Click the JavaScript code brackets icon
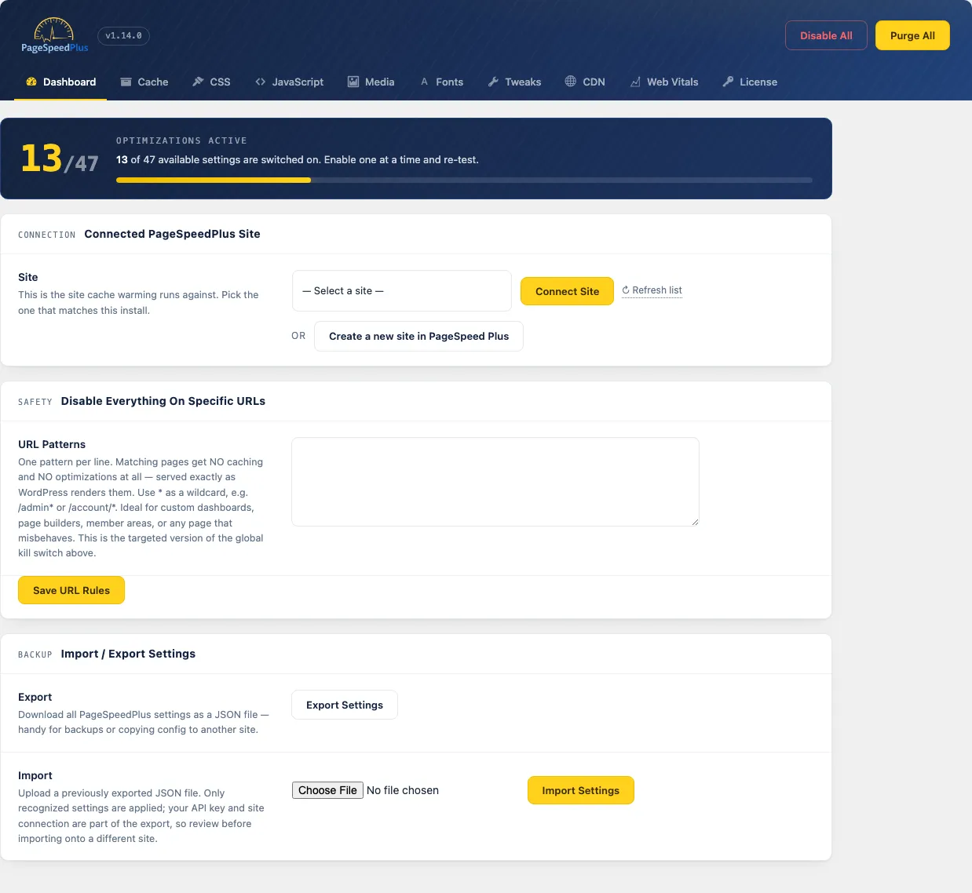The height and width of the screenshot is (893, 972). click(x=261, y=82)
